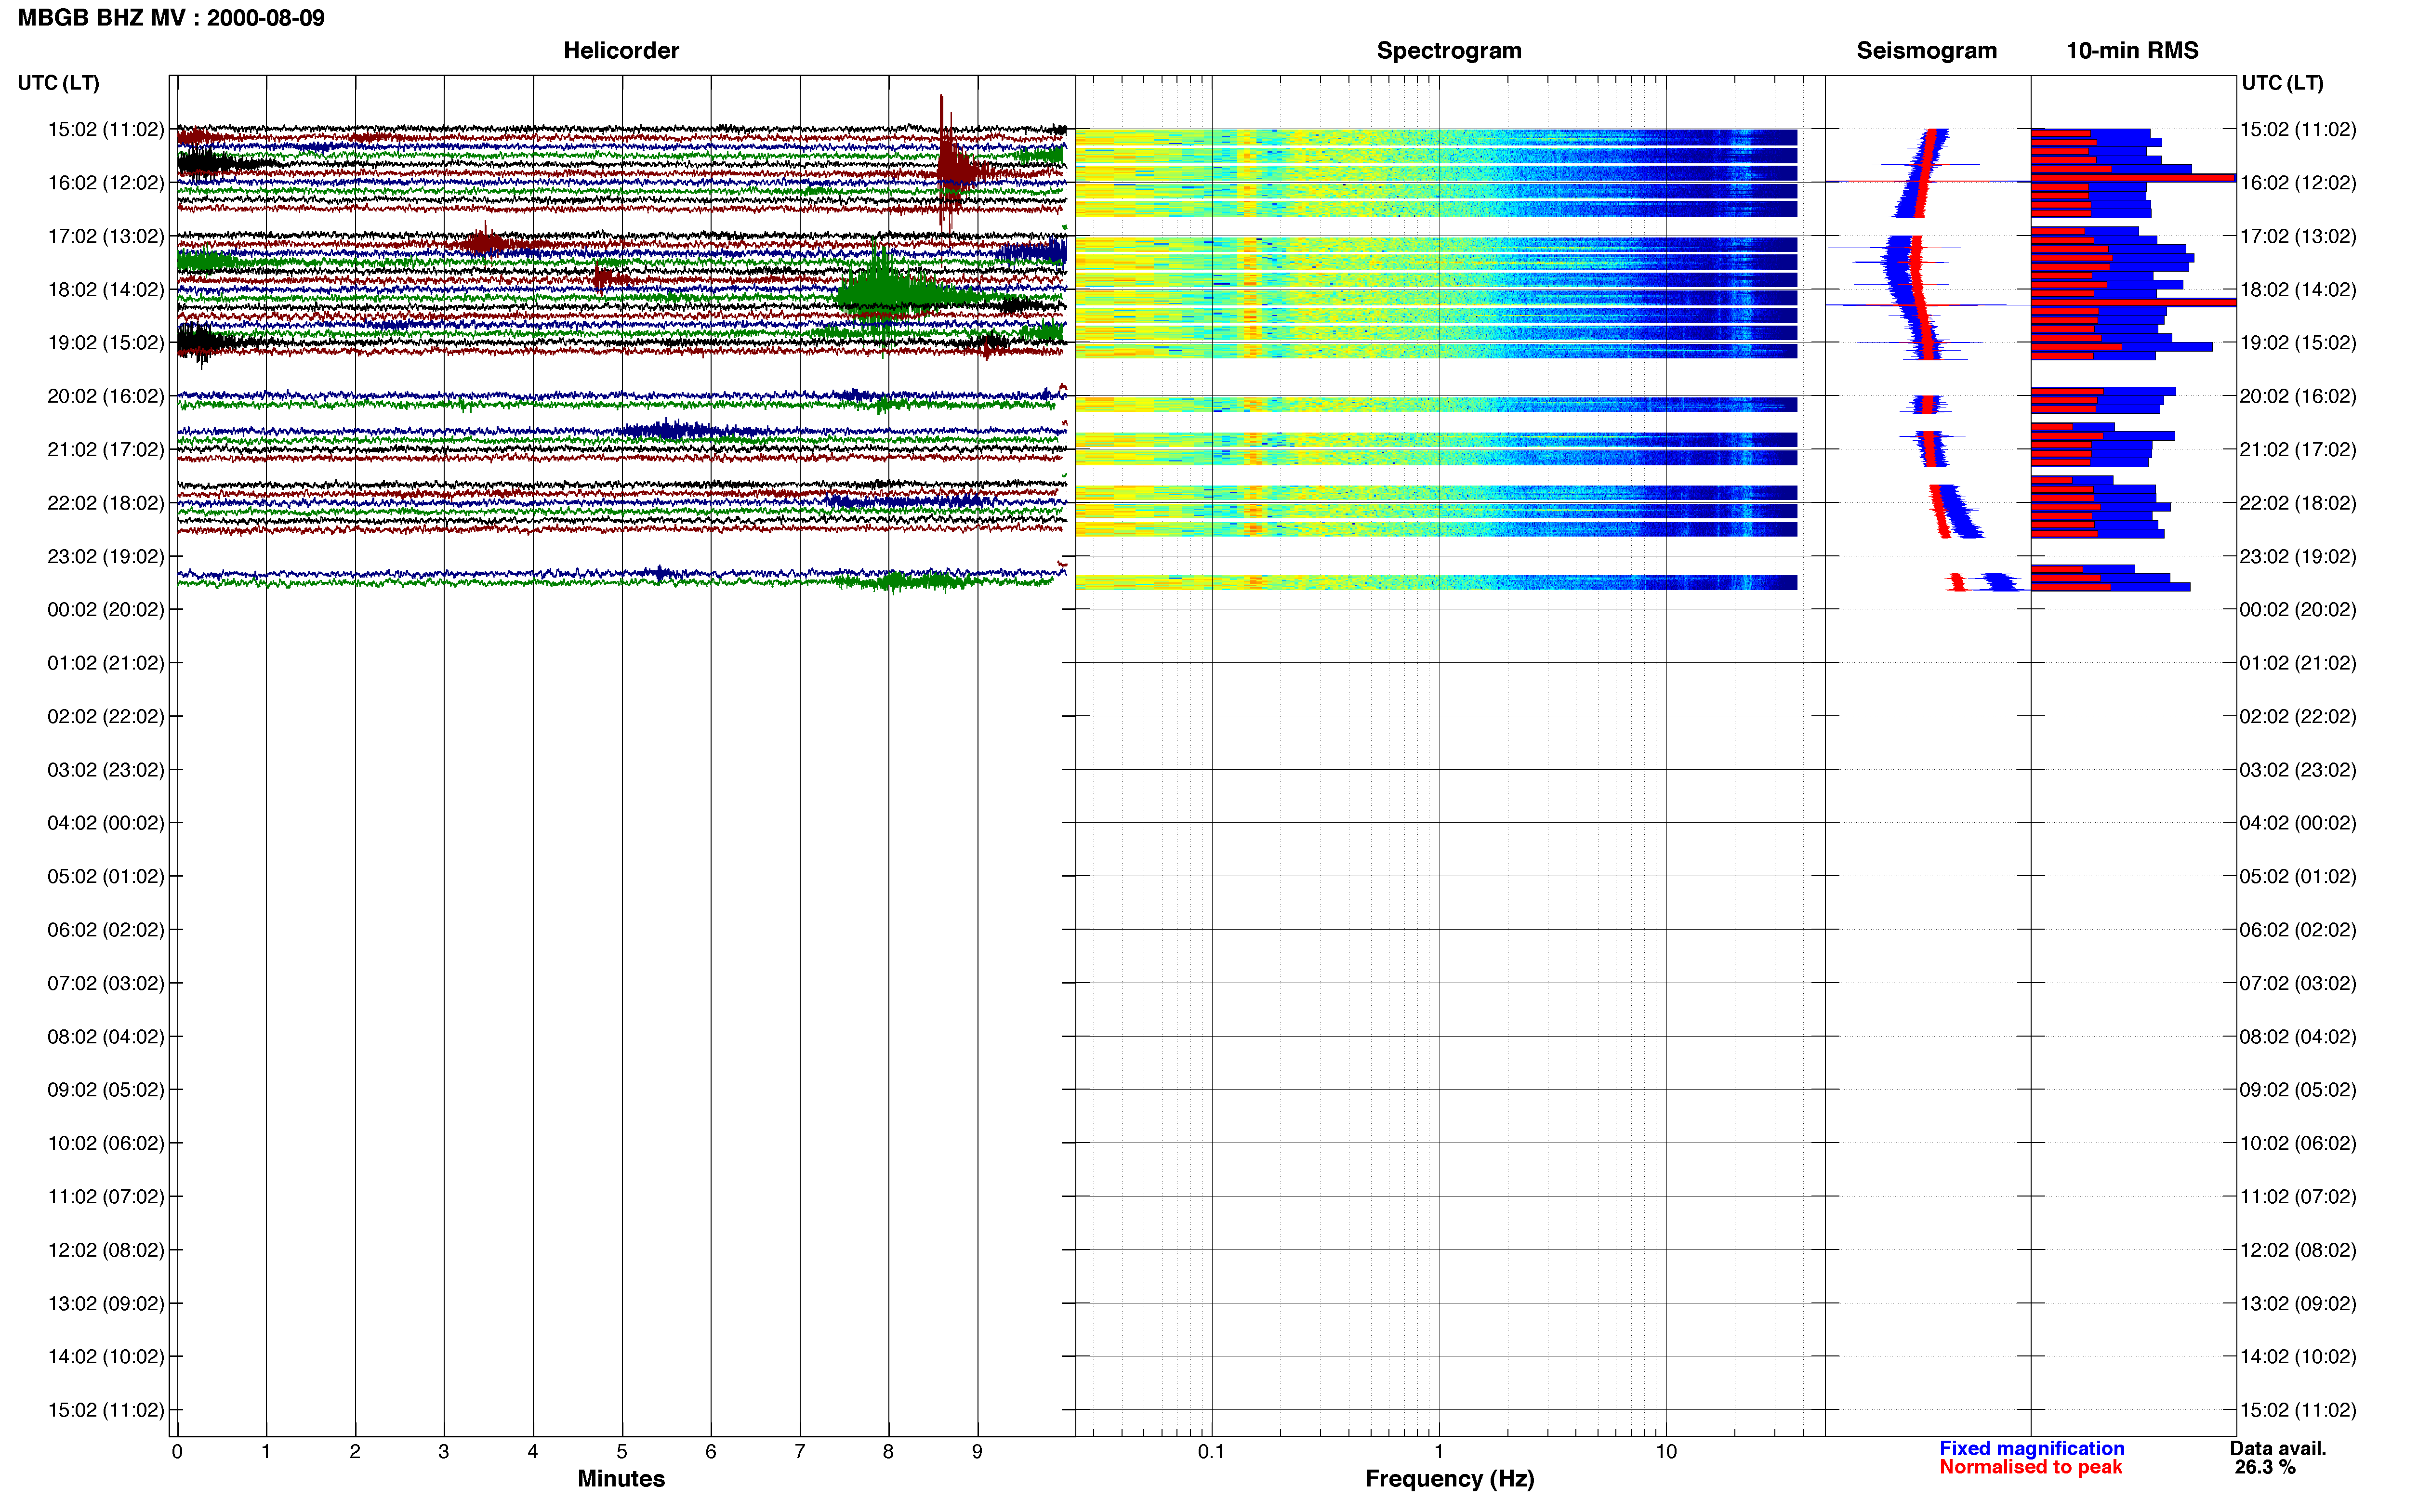2418x1512 pixels.
Task: Click the 'Spectrogram' panel heading
Action: 1449,50
